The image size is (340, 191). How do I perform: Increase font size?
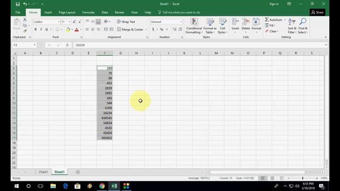tap(74, 22)
